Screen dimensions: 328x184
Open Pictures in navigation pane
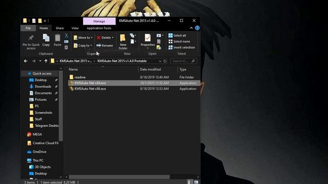[x=40, y=100]
